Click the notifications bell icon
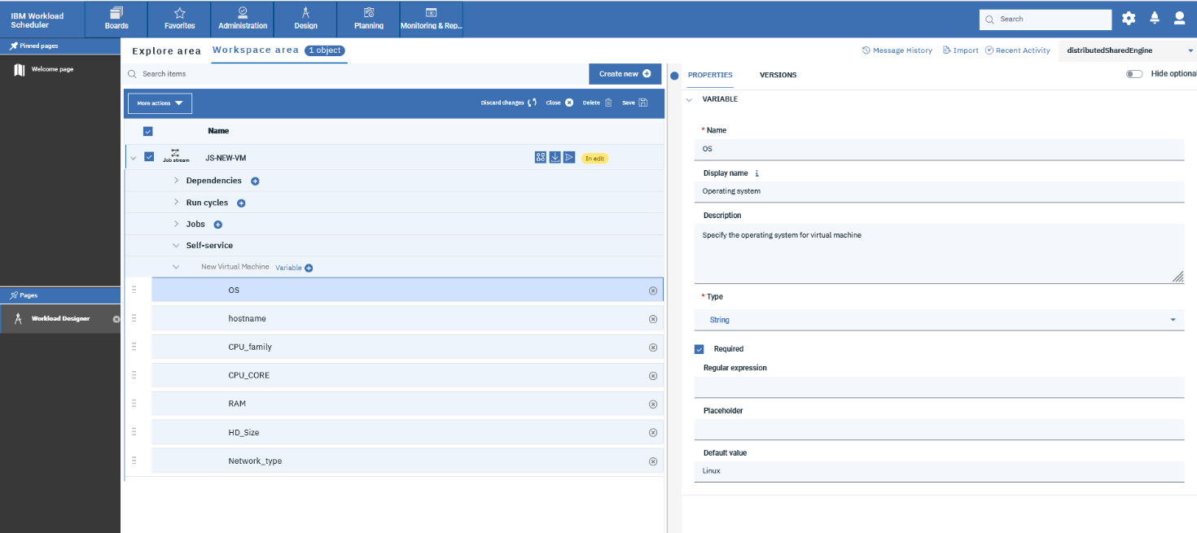1197x533 pixels. tap(1154, 19)
